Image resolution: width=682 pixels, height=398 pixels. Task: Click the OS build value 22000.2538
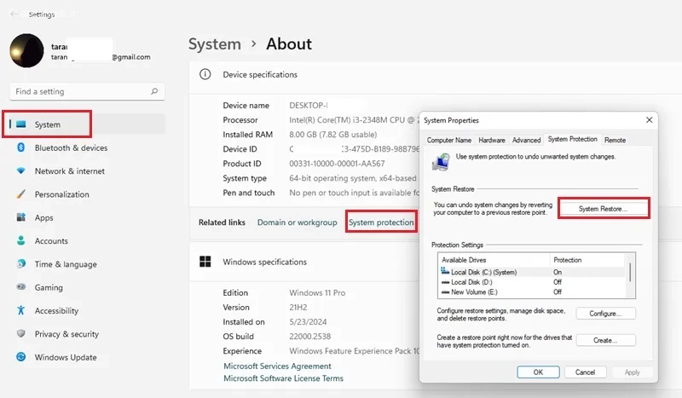click(309, 337)
